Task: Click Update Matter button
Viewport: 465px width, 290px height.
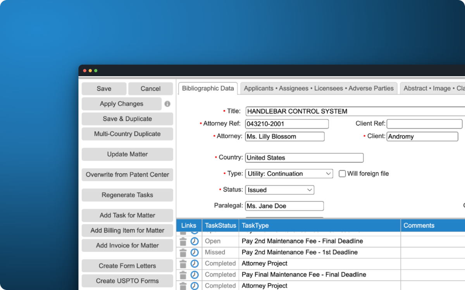Action: [127, 154]
